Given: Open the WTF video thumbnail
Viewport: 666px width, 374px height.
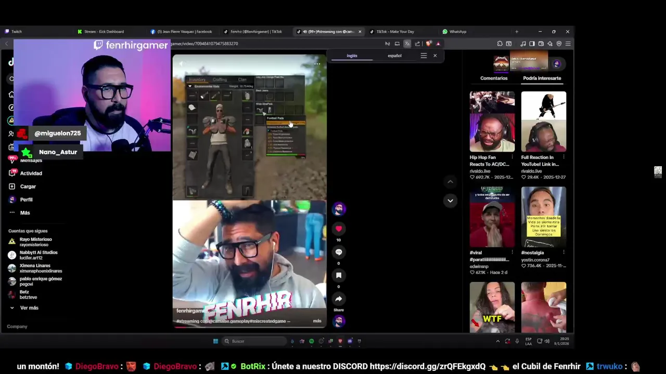Looking at the screenshot, I should click(492, 307).
